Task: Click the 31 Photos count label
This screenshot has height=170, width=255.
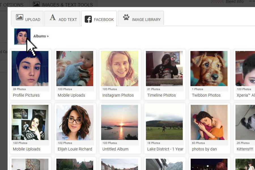Action: pyautogui.click(x=154, y=89)
